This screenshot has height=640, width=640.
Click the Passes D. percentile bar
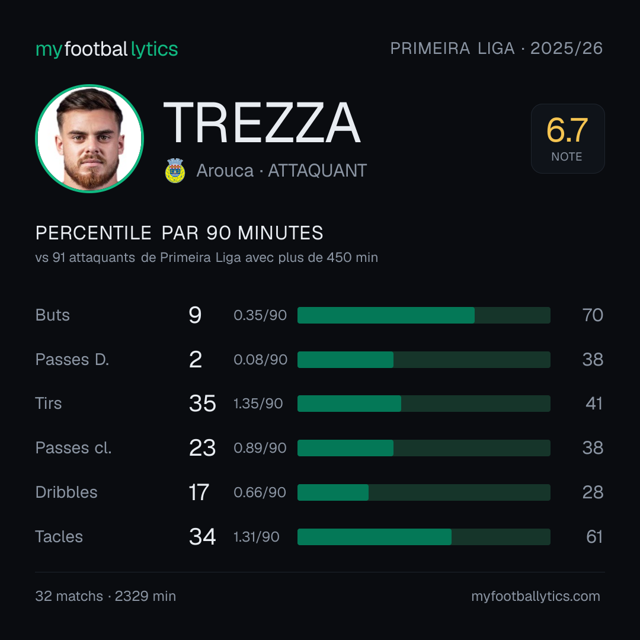(x=424, y=360)
